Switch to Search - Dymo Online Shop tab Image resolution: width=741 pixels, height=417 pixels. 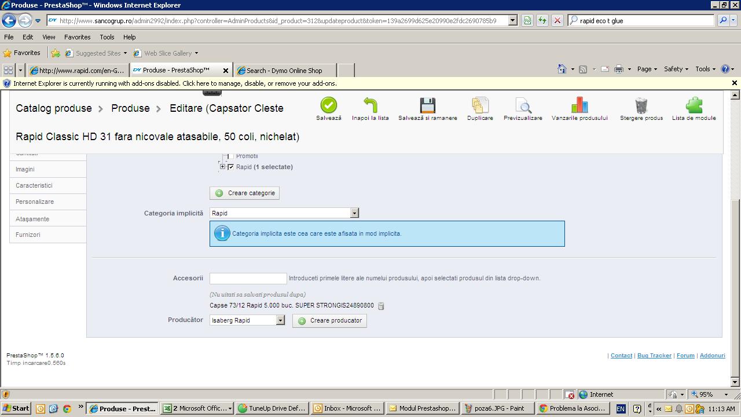coord(284,70)
